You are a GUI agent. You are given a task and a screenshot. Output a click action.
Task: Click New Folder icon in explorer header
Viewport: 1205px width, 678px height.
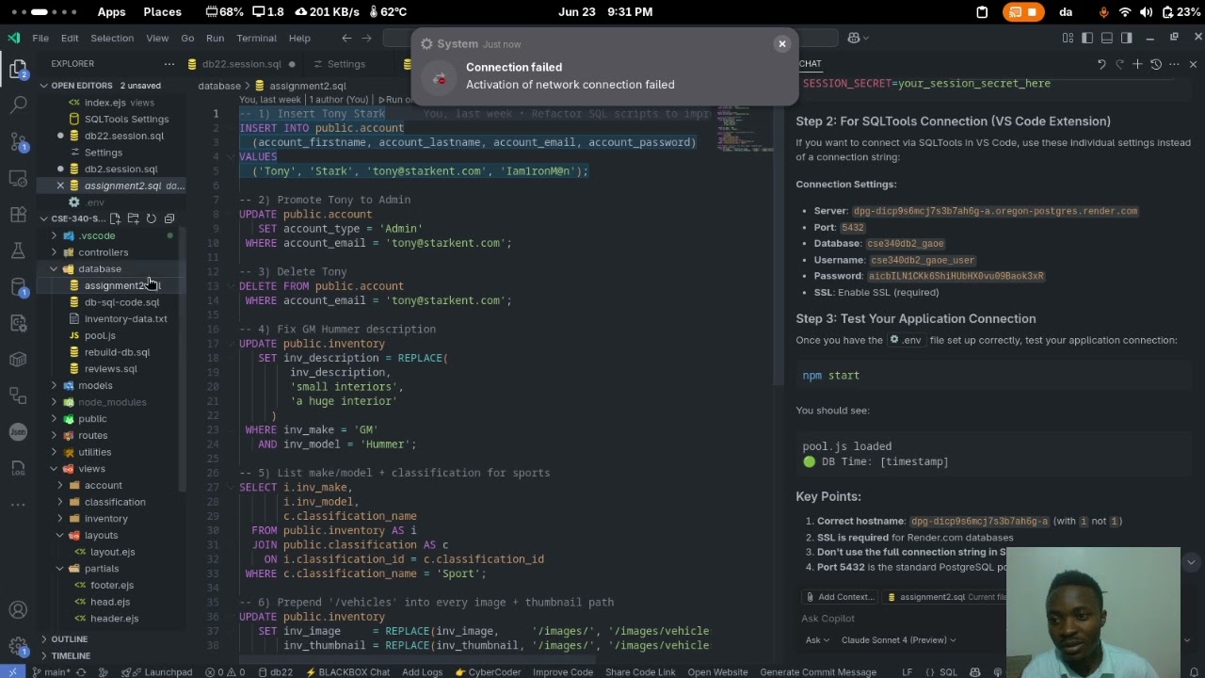(134, 218)
